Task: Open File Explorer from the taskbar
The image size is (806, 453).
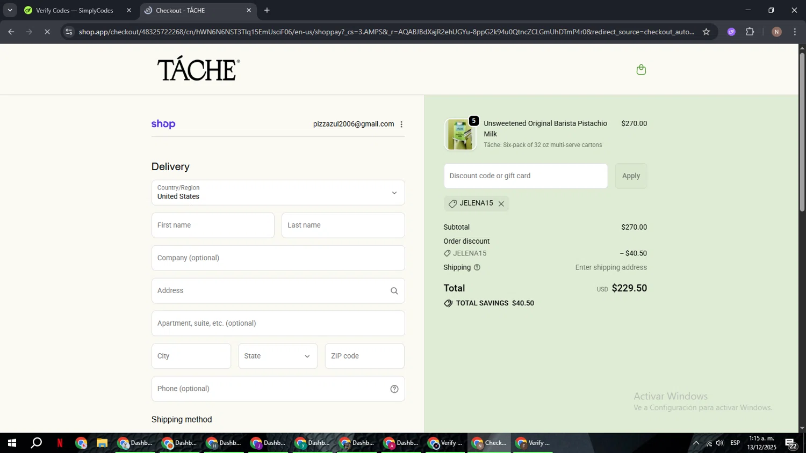Action: click(x=102, y=443)
